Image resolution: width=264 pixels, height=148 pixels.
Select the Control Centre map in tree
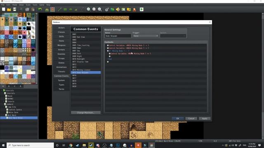[x=15, y=110]
